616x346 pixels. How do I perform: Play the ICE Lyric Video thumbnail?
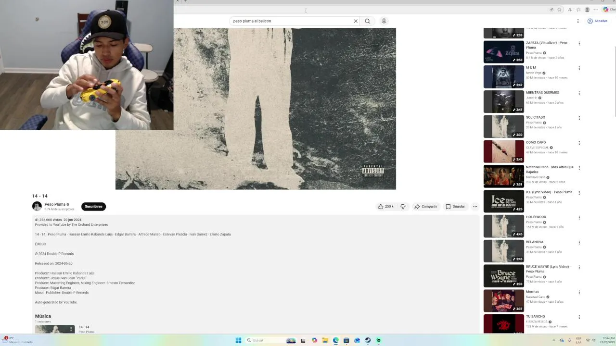503,201
